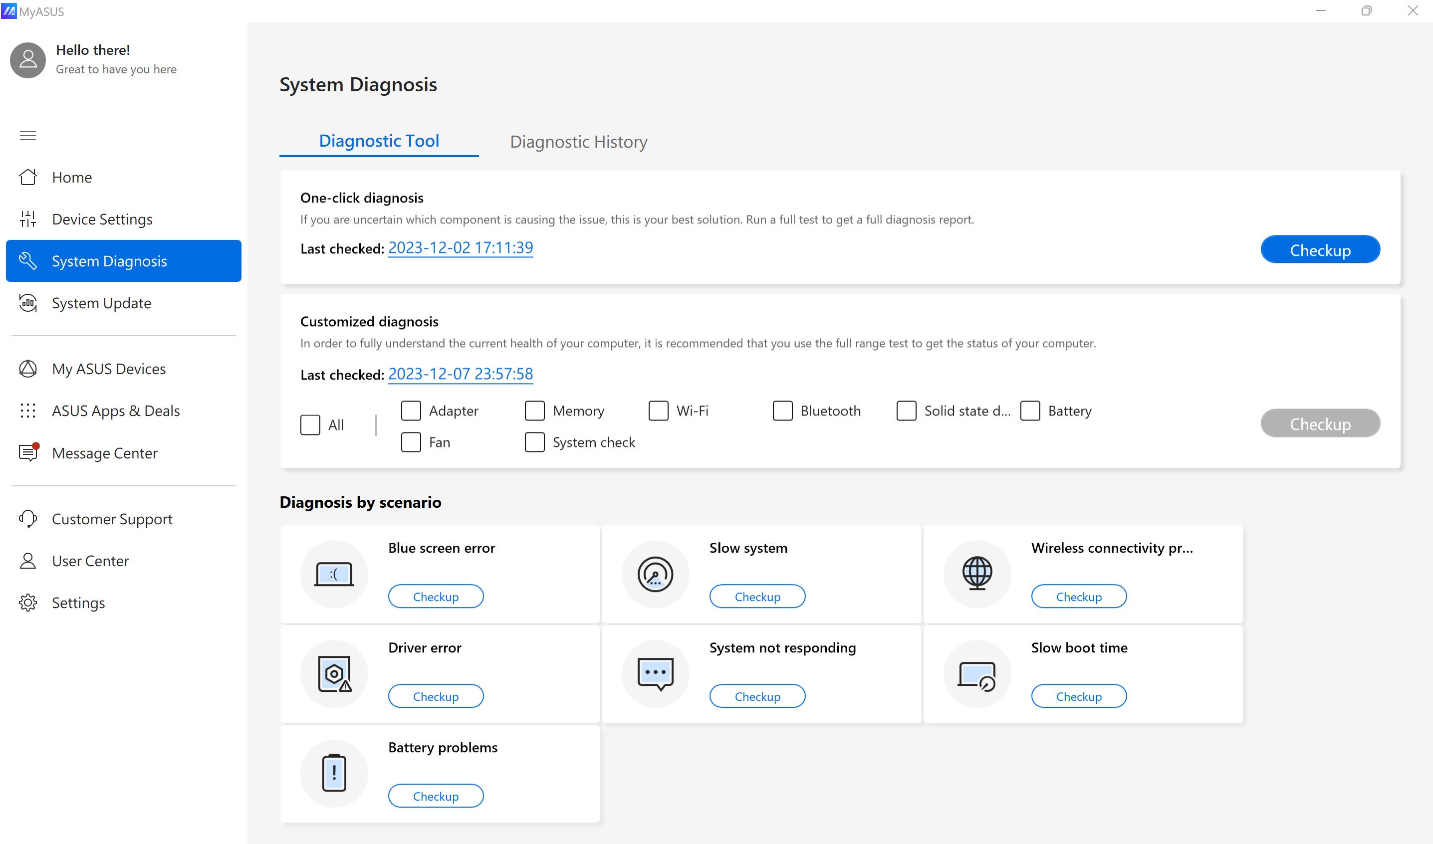This screenshot has height=844, width=1433.
Task: Open the Message Center with unread badge
Action: click(28, 453)
